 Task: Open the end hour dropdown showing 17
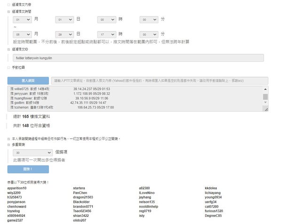point(107,34)
